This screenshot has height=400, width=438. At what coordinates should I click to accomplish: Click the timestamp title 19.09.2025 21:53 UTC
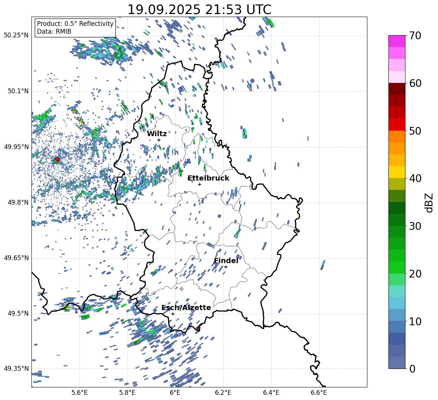coord(199,10)
